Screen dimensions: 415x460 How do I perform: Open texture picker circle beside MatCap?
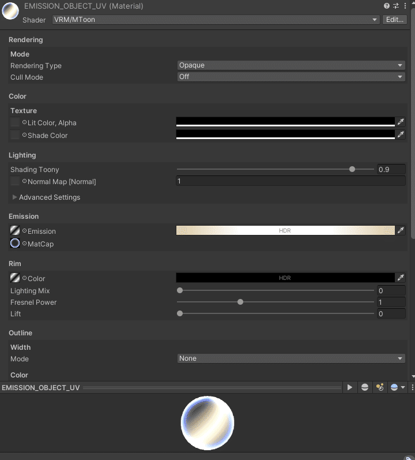[25, 244]
